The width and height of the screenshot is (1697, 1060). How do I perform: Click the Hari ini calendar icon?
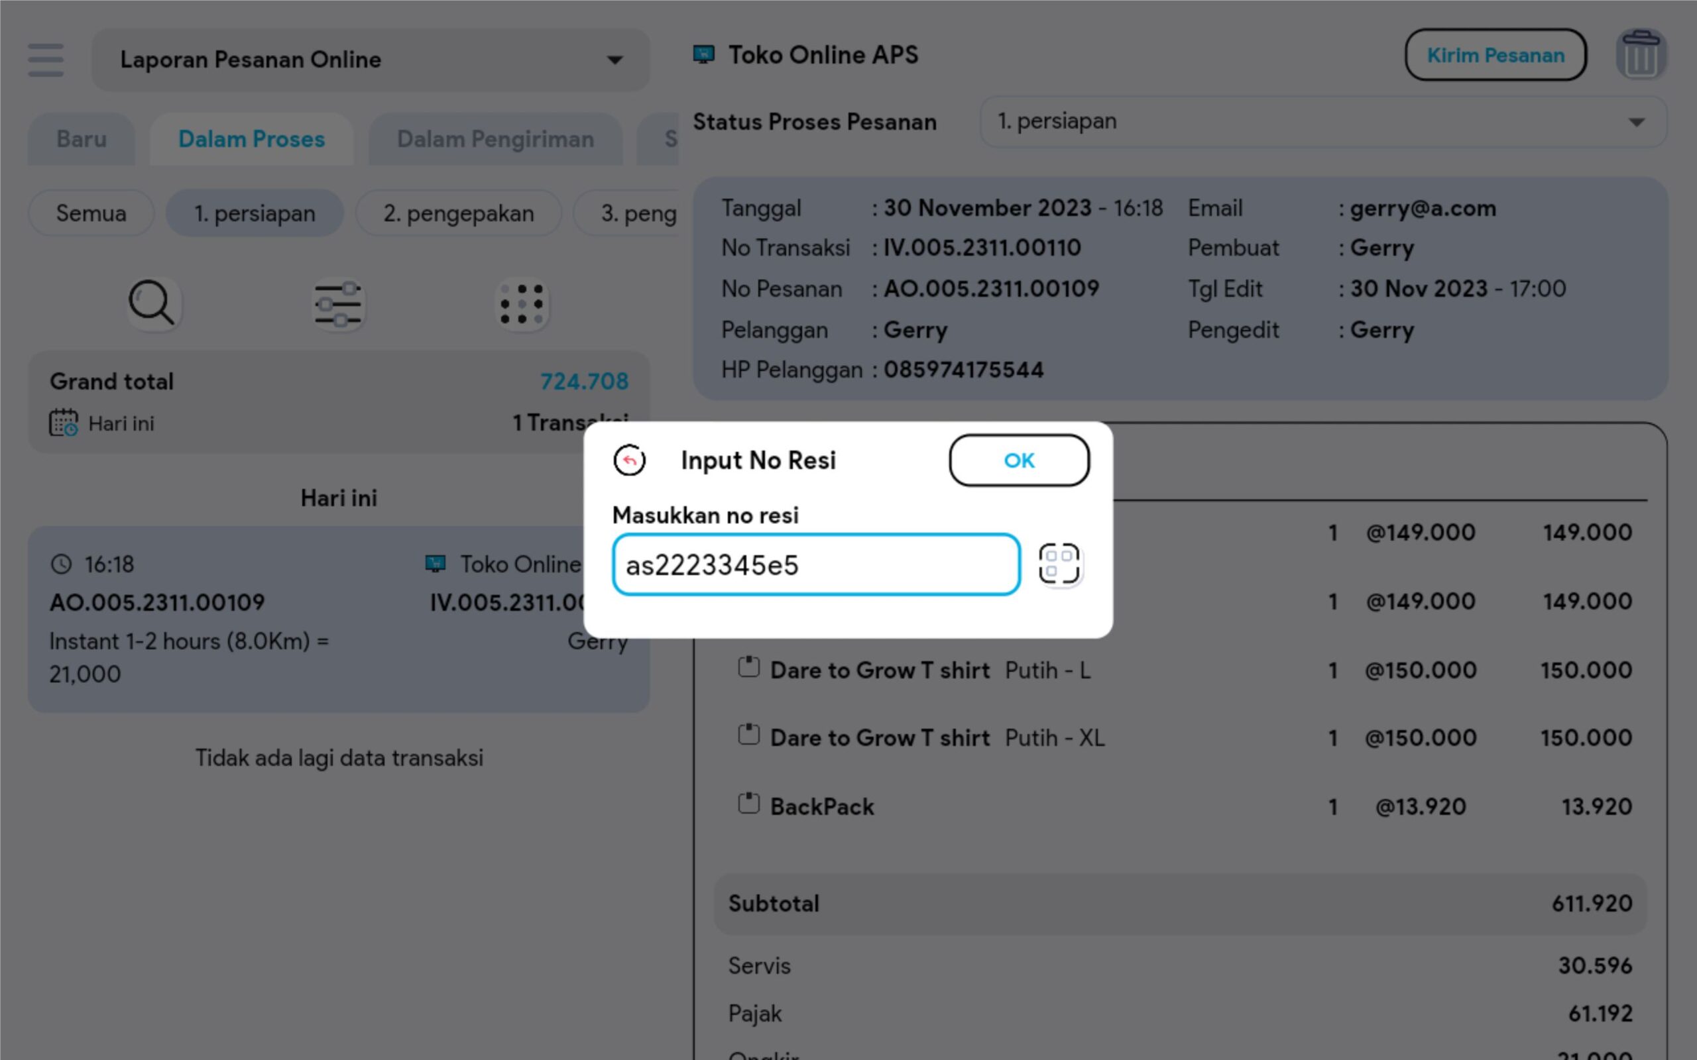coord(63,423)
